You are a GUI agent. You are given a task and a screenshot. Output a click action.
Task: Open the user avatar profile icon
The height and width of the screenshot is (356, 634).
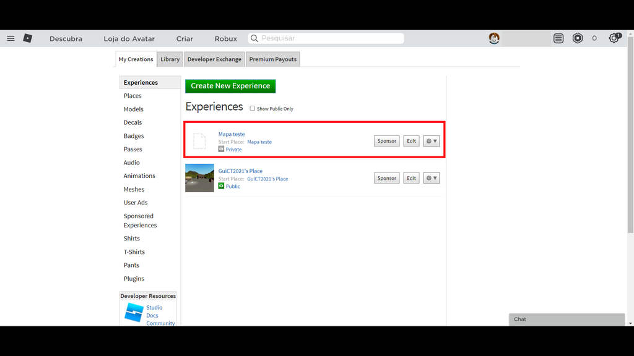coord(493,38)
